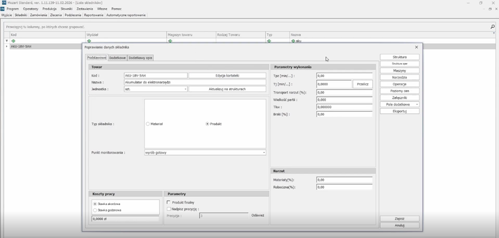This screenshot has width=499, height=238.
Task: Switch to the Dodatkowe tab
Action: click(x=117, y=58)
